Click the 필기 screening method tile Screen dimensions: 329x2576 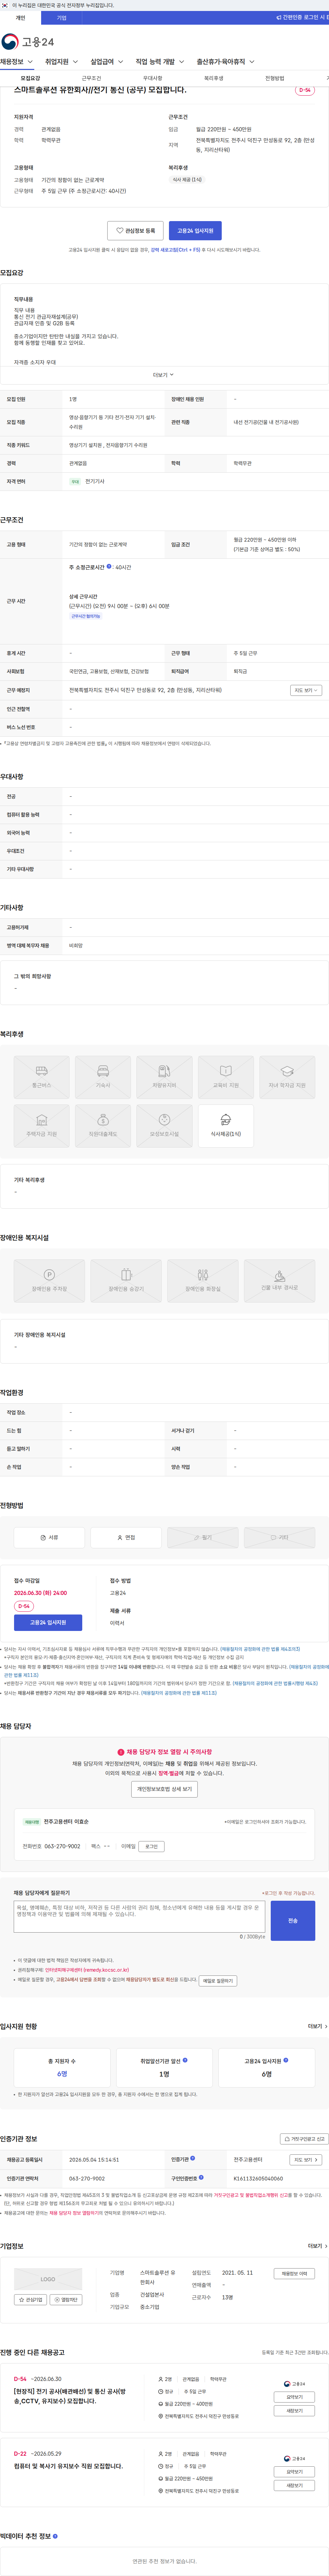203,1537
